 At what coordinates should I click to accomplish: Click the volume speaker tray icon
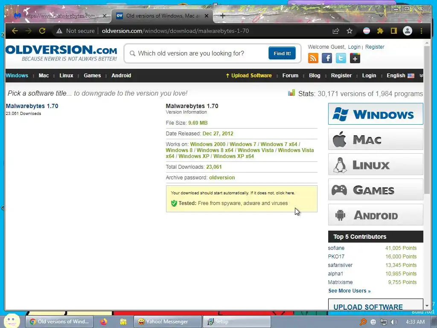coord(394,322)
